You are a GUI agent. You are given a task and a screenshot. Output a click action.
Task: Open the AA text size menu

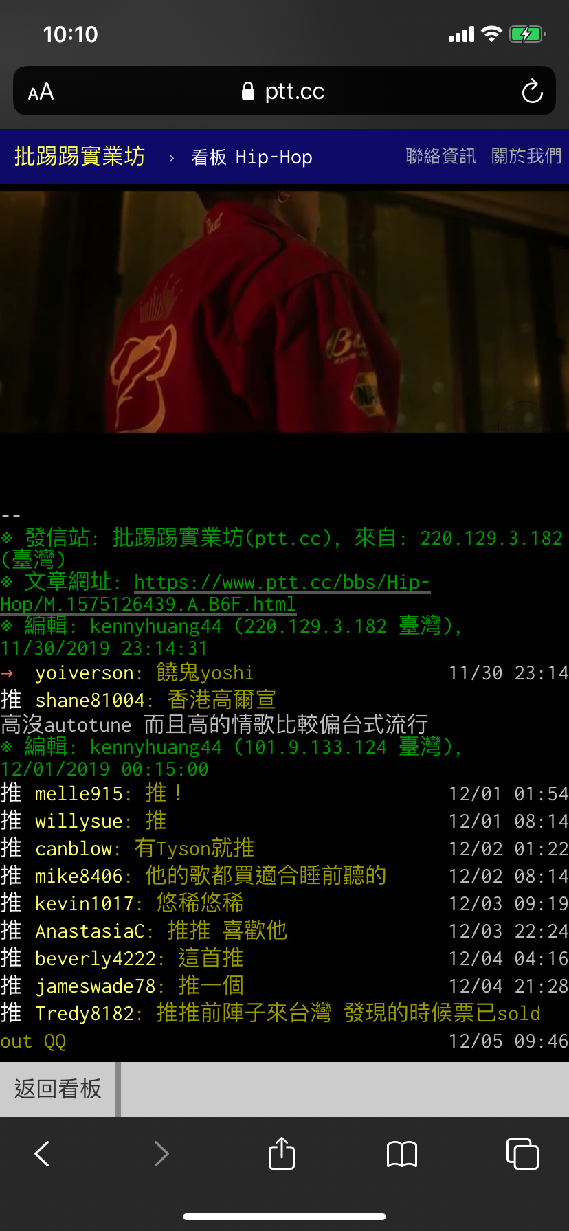coord(41,91)
